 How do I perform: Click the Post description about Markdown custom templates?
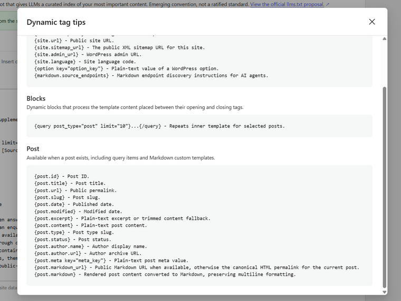pos(121,158)
